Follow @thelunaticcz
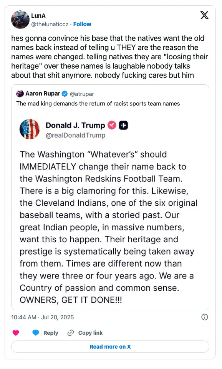 pos(82,24)
